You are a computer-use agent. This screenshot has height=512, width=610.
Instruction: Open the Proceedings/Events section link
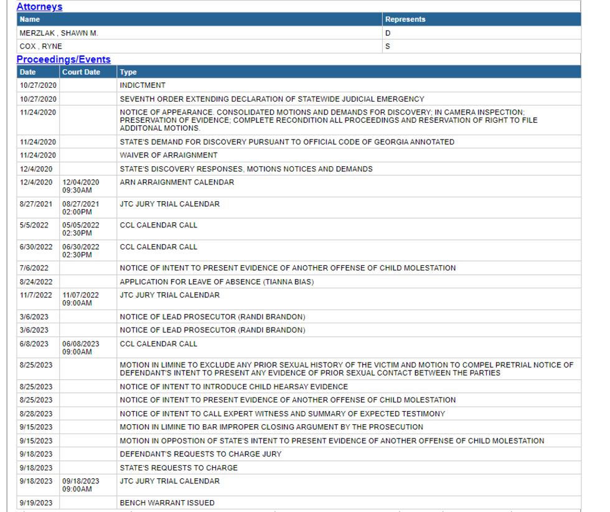coord(63,59)
